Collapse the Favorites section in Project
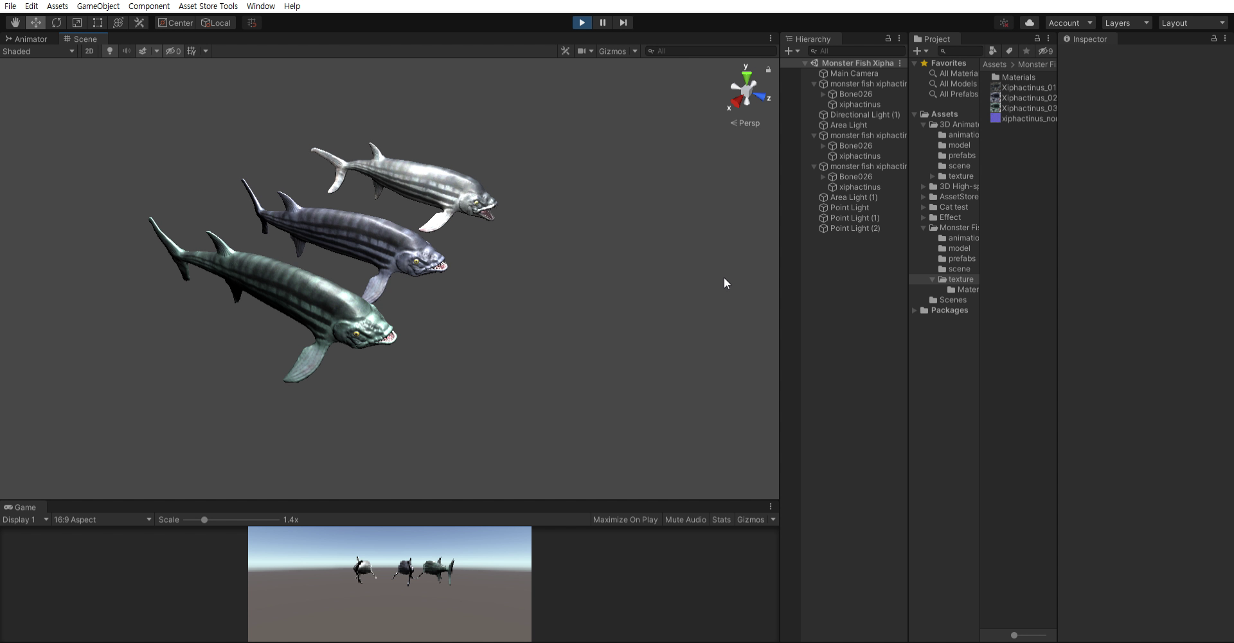The width and height of the screenshot is (1234, 643). click(x=915, y=63)
